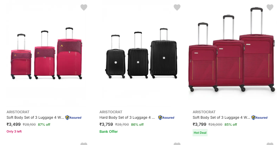Screen dimensions: 280x145
Task: Click the Only 3 left notice
Action: (x=14, y=132)
